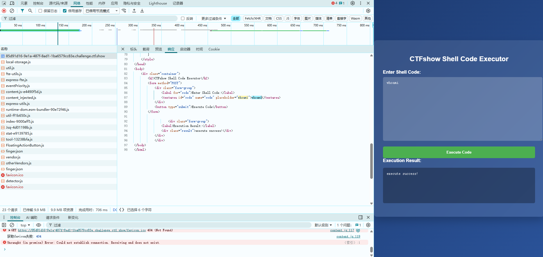Viewport: 543px width, 257px height.
Task: Select the challenge.ctf.show document request
Action: click(58, 56)
